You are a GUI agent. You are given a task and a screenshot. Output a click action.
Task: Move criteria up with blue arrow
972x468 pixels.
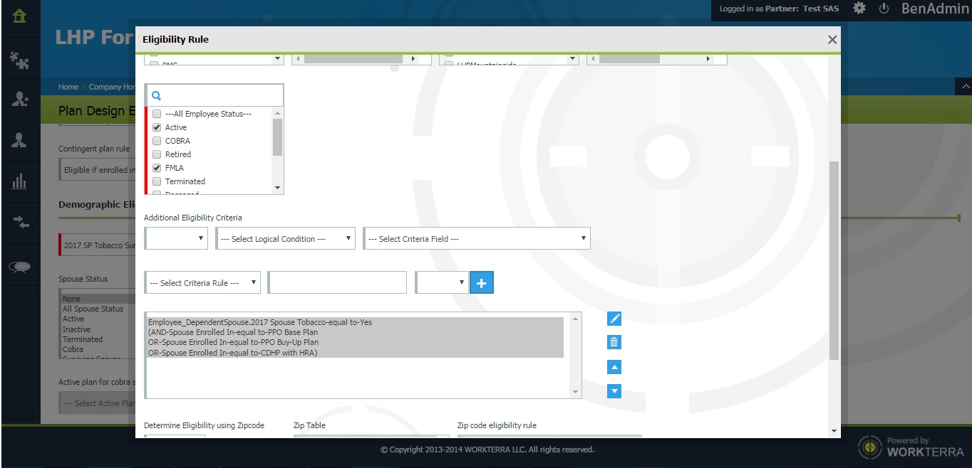coord(614,367)
